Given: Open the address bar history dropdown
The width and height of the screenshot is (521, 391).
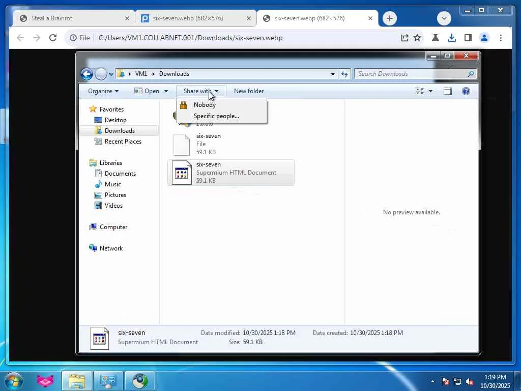Looking at the screenshot, I should [x=333, y=74].
